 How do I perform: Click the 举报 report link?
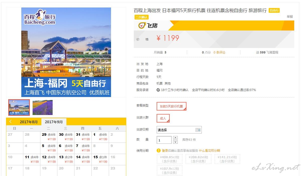click(x=290, y=17)
